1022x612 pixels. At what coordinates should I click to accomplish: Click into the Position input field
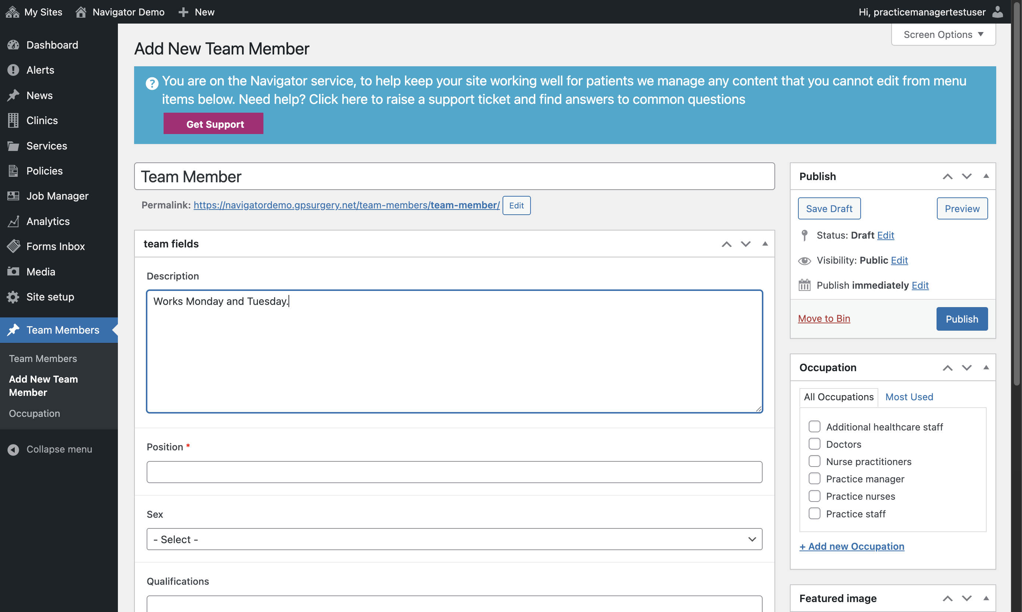point(454,472)
